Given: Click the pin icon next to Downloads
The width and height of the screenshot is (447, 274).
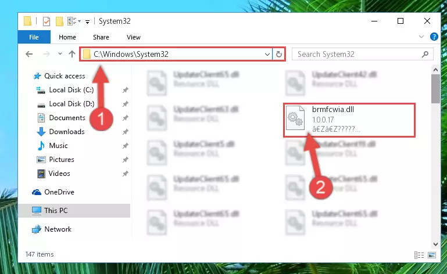Looking at the screenshot, I should coord(125,132).
